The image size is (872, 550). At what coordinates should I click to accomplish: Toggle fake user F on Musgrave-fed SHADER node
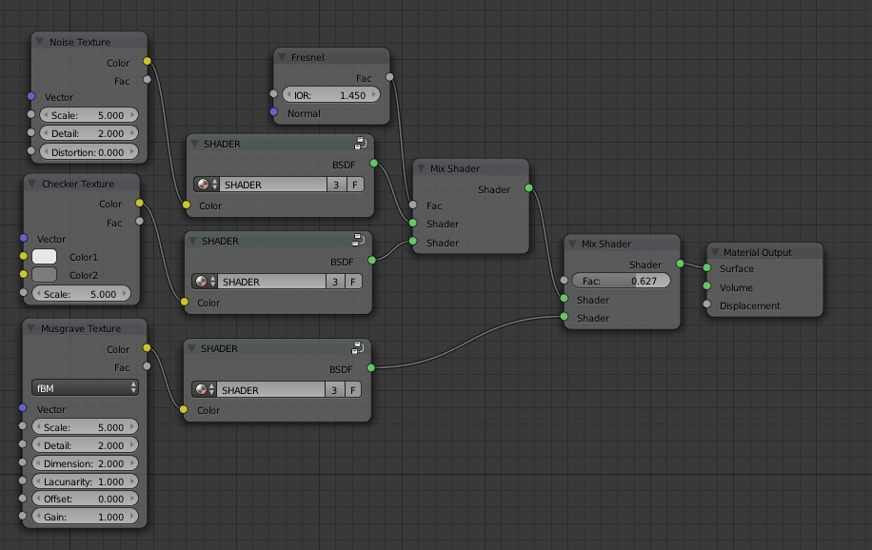click(x=353, y=390)
